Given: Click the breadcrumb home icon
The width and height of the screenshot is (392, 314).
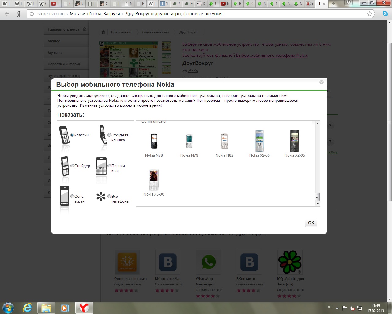Looking at the screenshot, I should (103, 32).
